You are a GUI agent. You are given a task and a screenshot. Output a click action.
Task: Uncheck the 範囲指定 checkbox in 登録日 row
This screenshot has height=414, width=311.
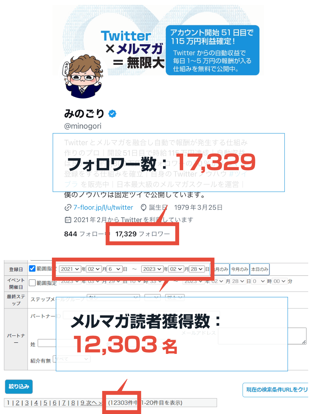[x=32, y=269]
